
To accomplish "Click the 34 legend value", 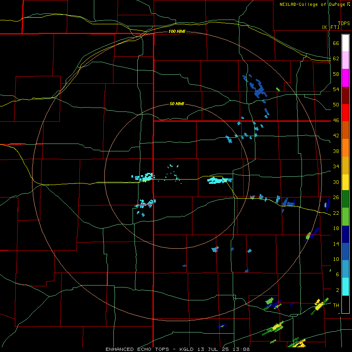I will pos(336,167).
